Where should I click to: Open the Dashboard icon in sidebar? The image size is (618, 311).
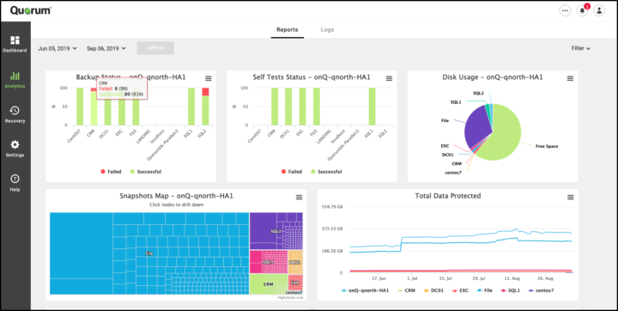[15, 40]
